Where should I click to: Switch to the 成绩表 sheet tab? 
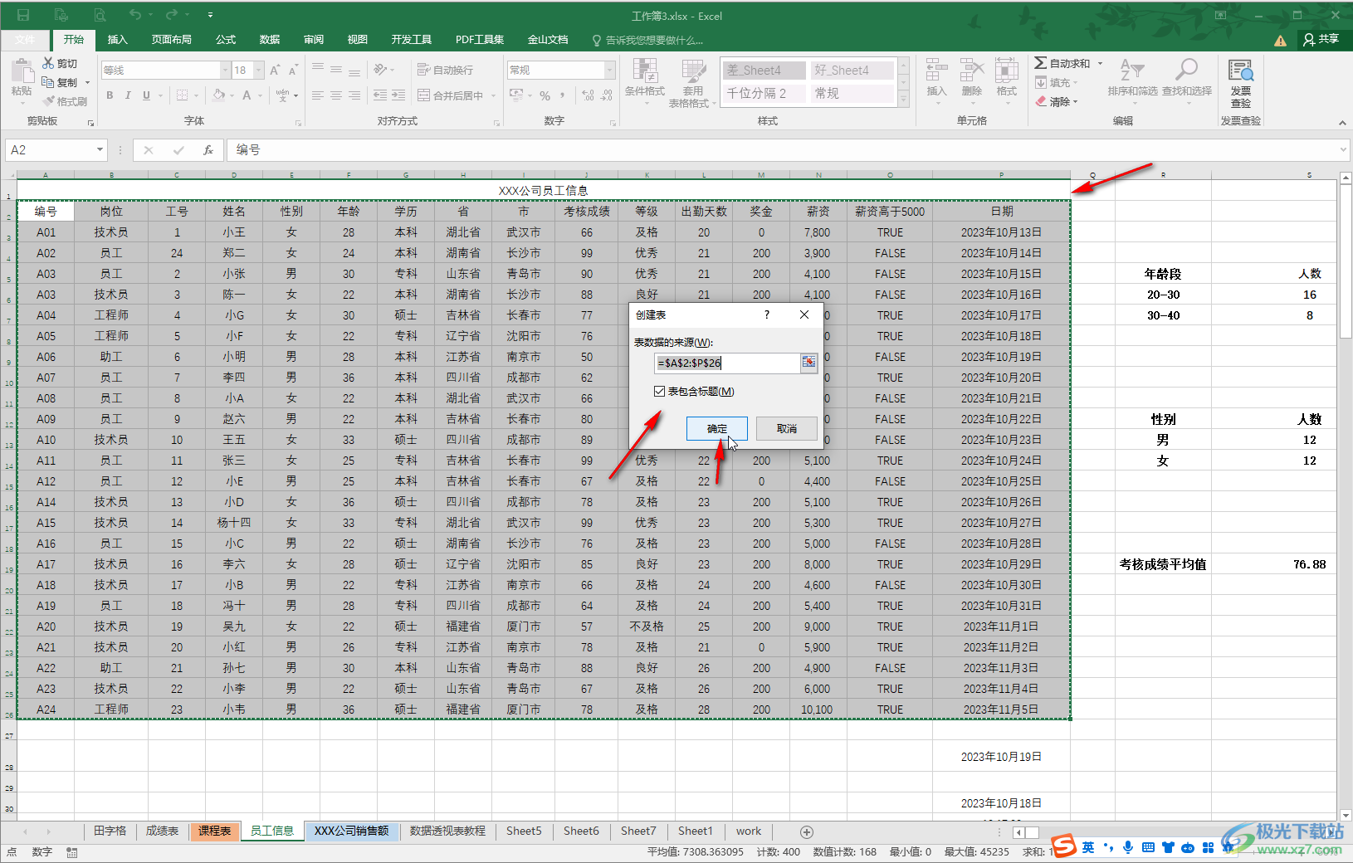click(162, 831)
